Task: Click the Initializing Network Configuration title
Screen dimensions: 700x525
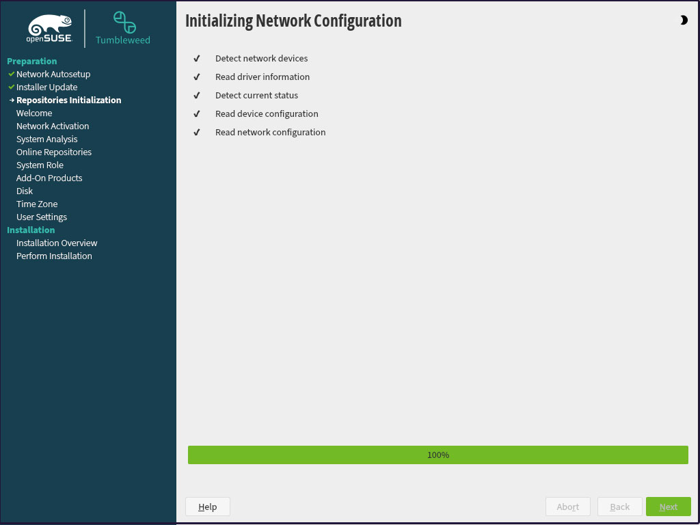Action: pyautogui.click(x=293, y=21)
